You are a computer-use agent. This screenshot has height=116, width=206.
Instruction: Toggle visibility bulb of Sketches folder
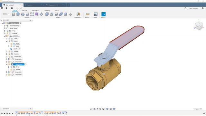(9, 54)
